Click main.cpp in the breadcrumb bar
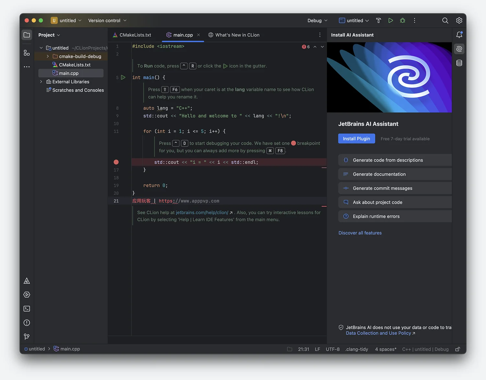Viewport: 486px width, 380px height. [67, 349]
